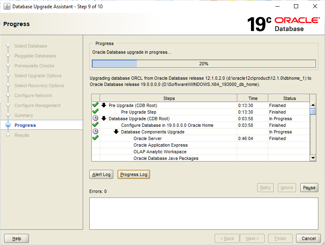Click the Status column header
This screenshot has height=245, width=325.
pyautogui.click(x=289, y=98)
